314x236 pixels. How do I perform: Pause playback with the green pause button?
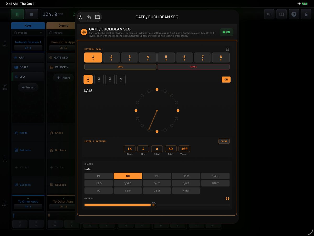pos(17,14)
